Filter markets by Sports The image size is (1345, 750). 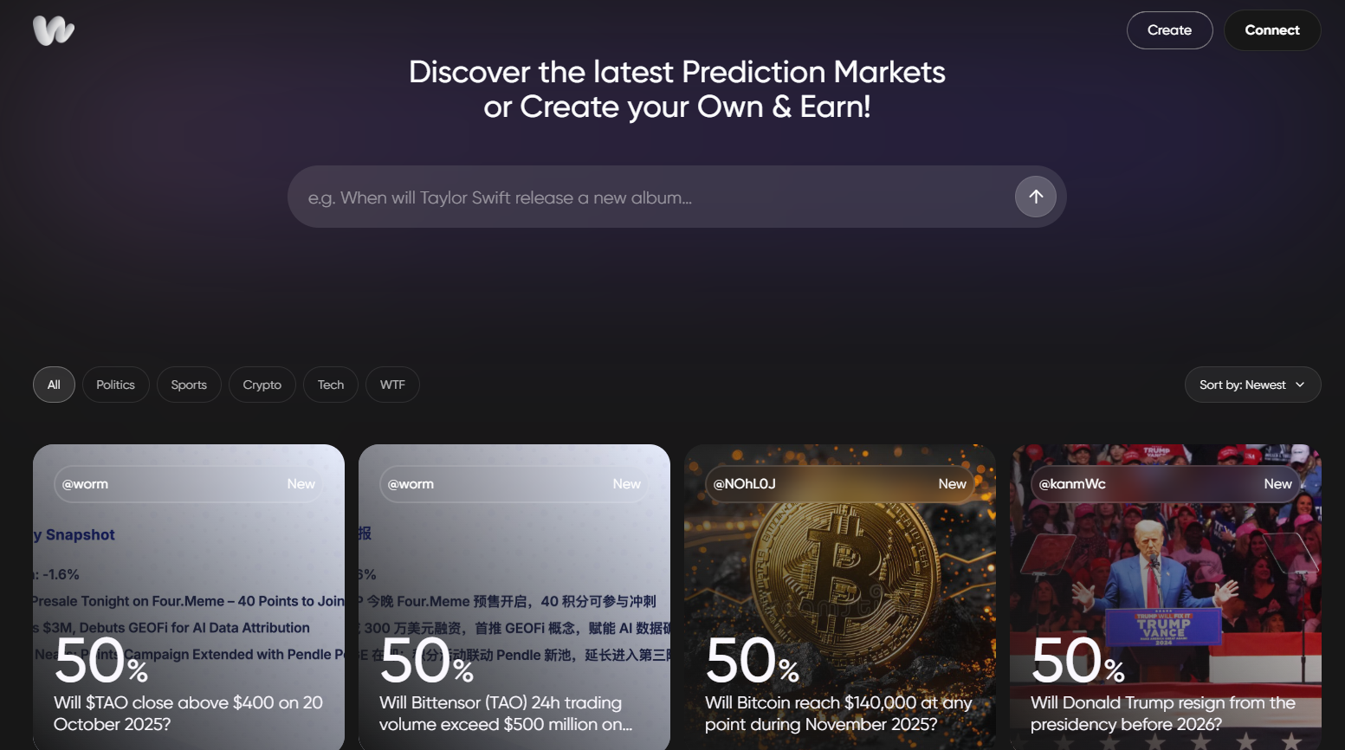click(189, 385)
